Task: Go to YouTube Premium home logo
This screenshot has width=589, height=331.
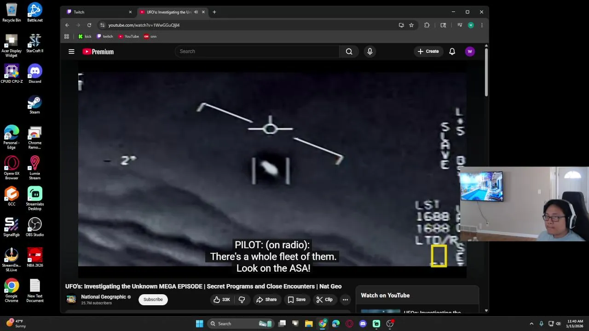Action: pos(98,51)
